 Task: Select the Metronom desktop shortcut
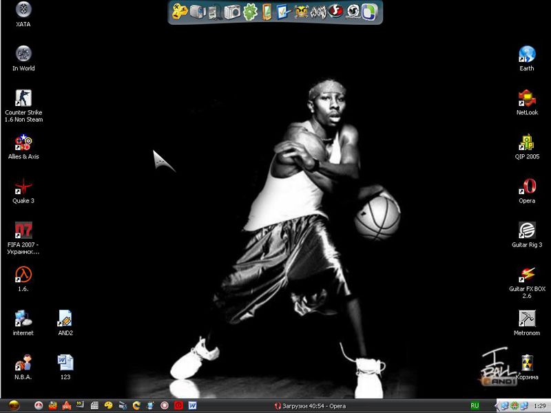click(x=527, y=319)
